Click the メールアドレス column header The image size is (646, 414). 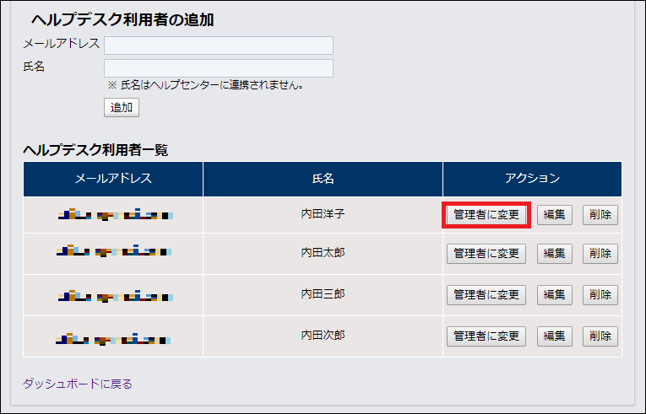pos(113,179)
